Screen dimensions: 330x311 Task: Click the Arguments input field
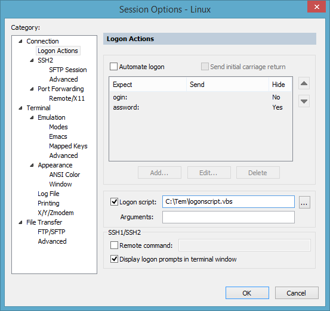pyautogui.click(x=229, y=217)
